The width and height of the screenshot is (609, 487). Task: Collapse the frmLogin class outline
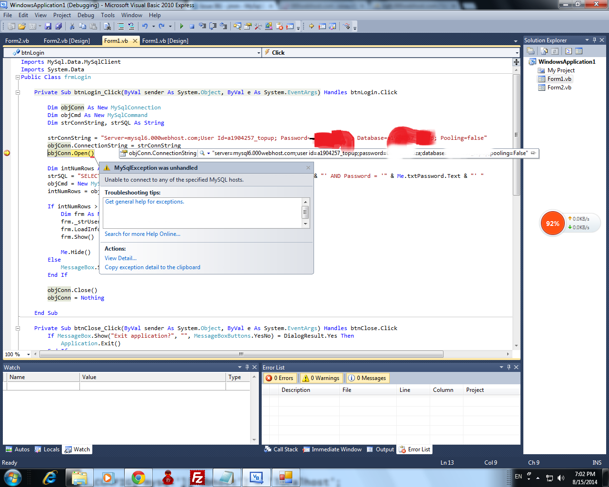coord(18,77)
